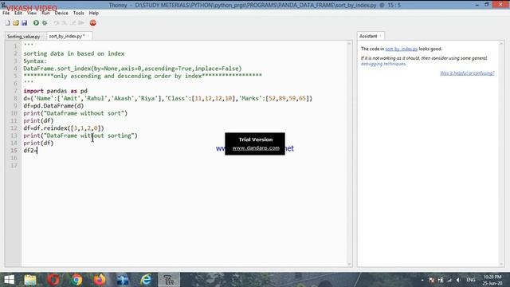510x287 pixels.
Task: Open the Tools menu
Action: tap(78, 13)
